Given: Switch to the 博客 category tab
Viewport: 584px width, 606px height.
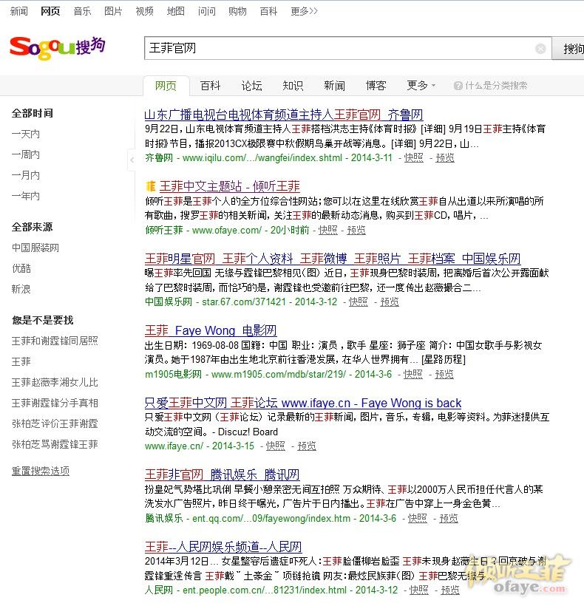Looking at the screenshot, I should pos(376,86).
